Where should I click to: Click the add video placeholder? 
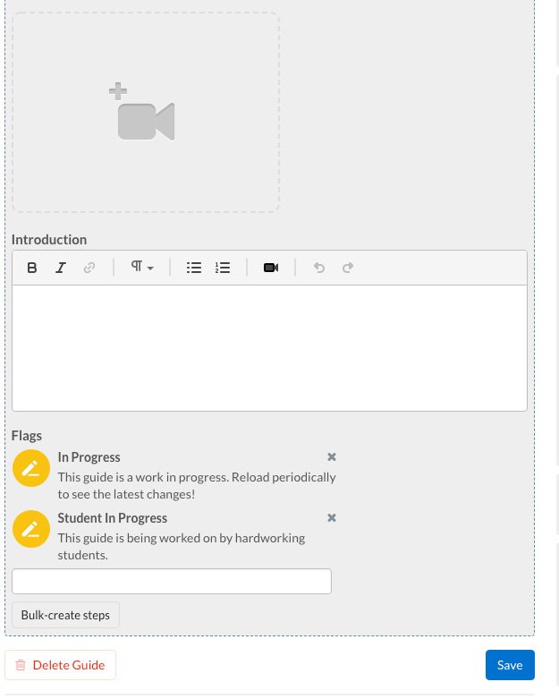pyautogui.click(x=146, y=113)
